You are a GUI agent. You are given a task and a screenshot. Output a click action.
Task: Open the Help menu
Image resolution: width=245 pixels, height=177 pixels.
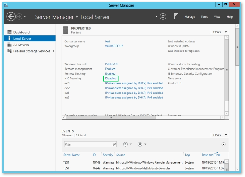point(230,16)
